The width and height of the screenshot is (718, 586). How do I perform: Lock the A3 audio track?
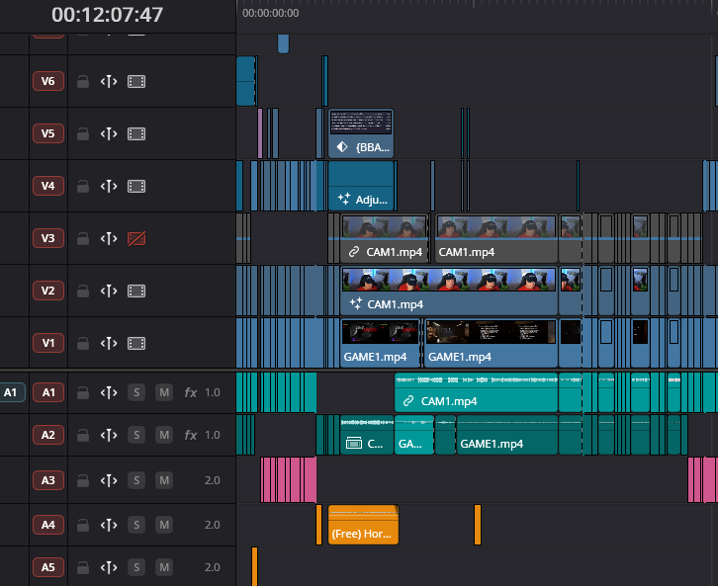tap(83, 480)
